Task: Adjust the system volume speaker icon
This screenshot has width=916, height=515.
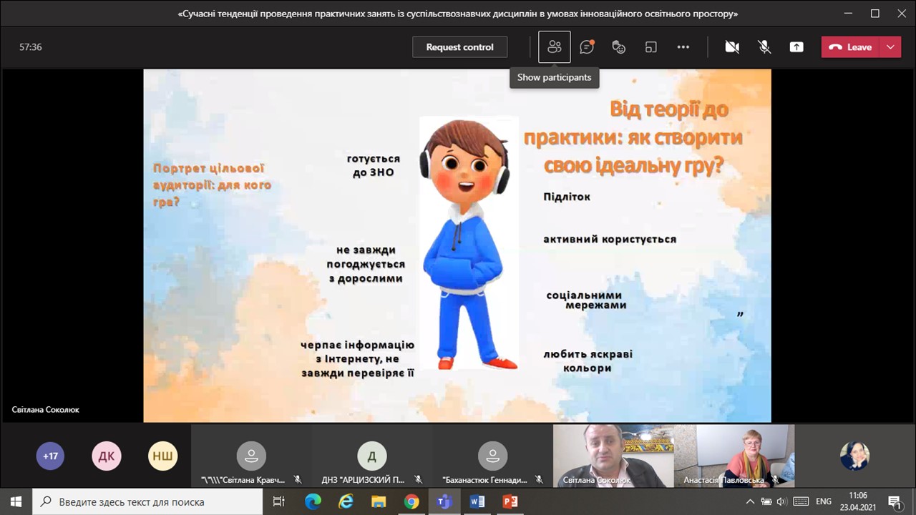Action: coord(781,501)
